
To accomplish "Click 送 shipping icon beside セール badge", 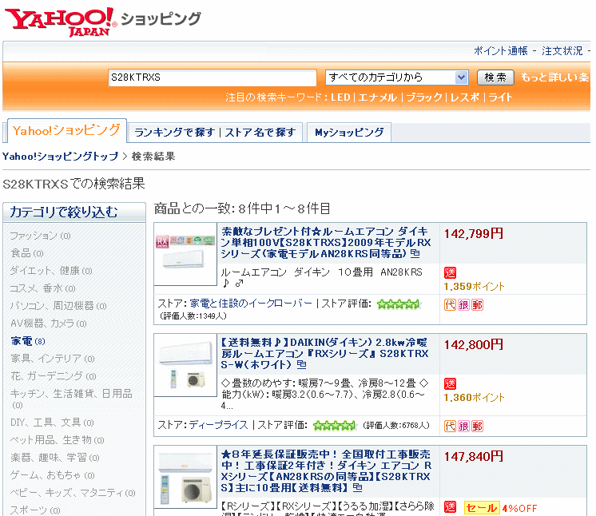I will 450,507.
